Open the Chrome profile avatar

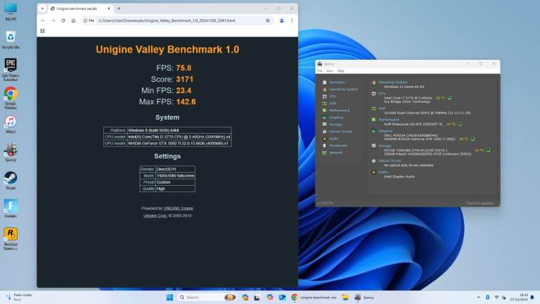281,20
